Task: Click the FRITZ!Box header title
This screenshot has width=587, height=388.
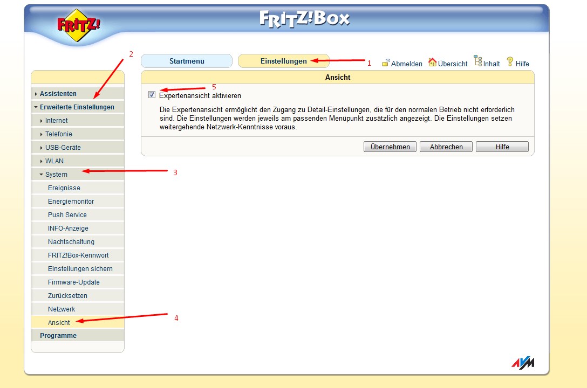Action: (x=304, y=19)
